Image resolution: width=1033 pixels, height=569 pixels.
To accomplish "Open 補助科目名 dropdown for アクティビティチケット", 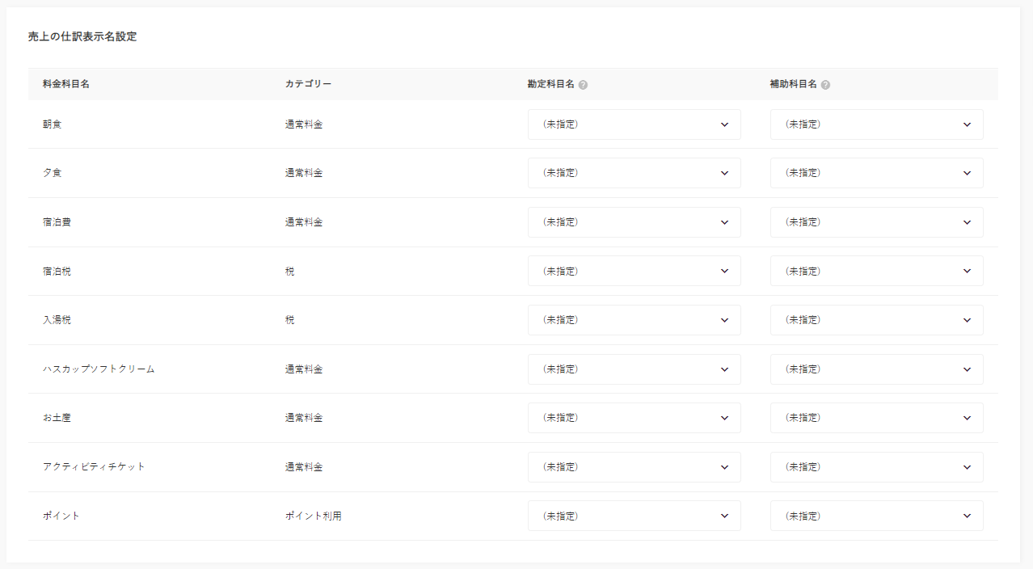I will coord(876,467).
